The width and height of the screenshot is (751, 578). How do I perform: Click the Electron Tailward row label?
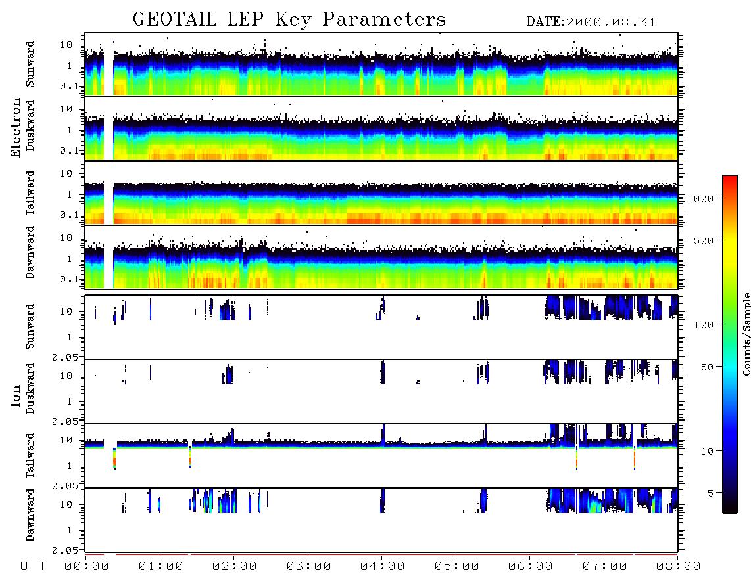[30, 193]
